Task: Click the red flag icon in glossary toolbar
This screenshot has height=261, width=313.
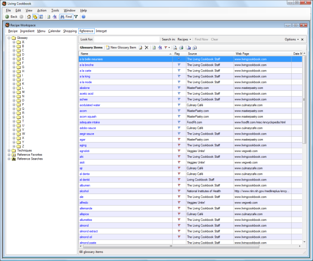Action: tap(166, 47)
